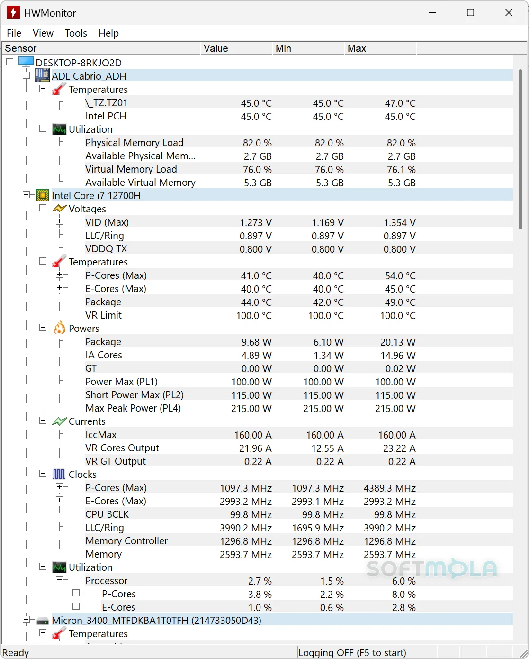Collapse the ADL Cabrio_ADH node

(26, 75)
